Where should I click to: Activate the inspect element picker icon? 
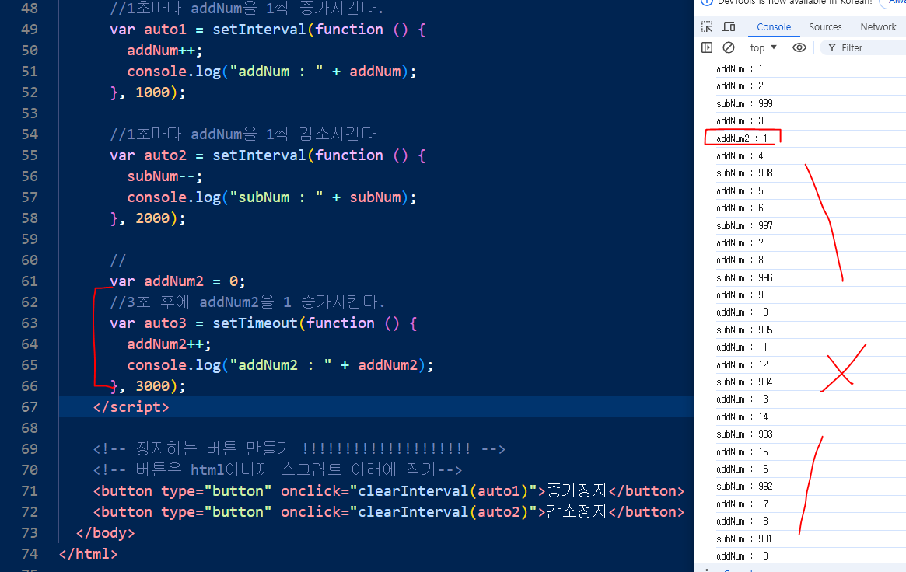[x=707, y=26]
